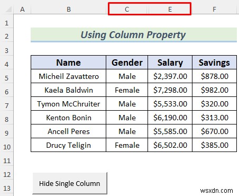Image resolution: width=239 pixels, height=196 pixels.
Task: Click the Using Column Property title cell
Action: pyautogui.click(x=134, y=35)
